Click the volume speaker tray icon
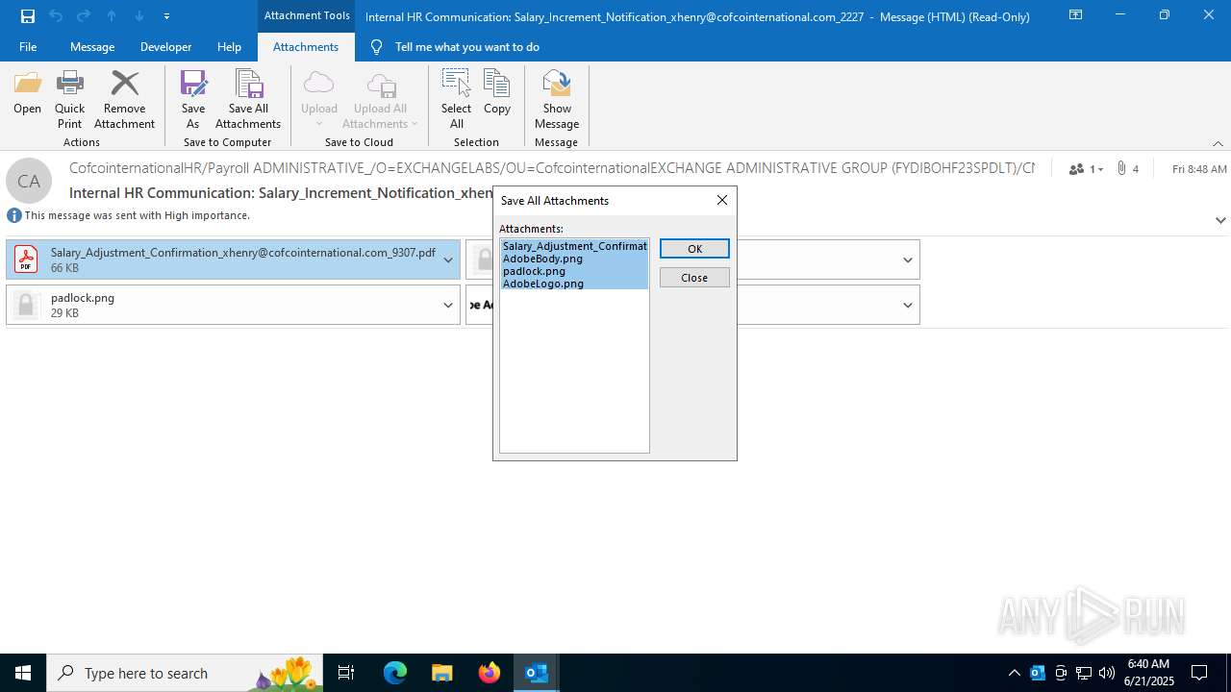Viewport: 1231px width, 692px height. coord(1107,673)
